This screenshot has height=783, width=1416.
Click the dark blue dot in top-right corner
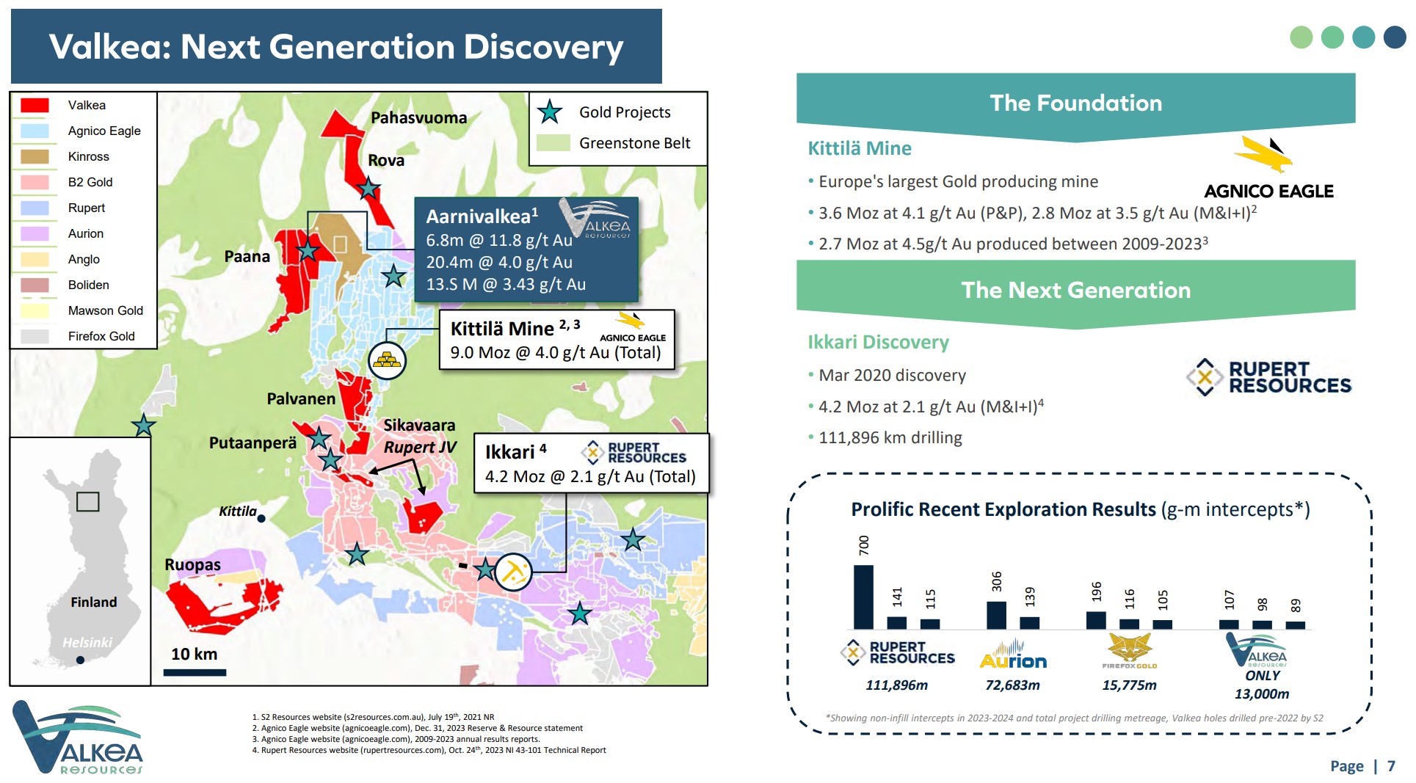click(x=1395, y=37)
